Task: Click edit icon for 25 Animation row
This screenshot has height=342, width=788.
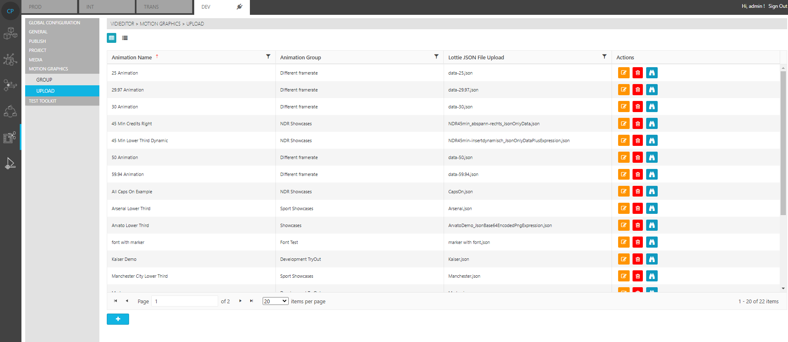Action: click(623, 73)
